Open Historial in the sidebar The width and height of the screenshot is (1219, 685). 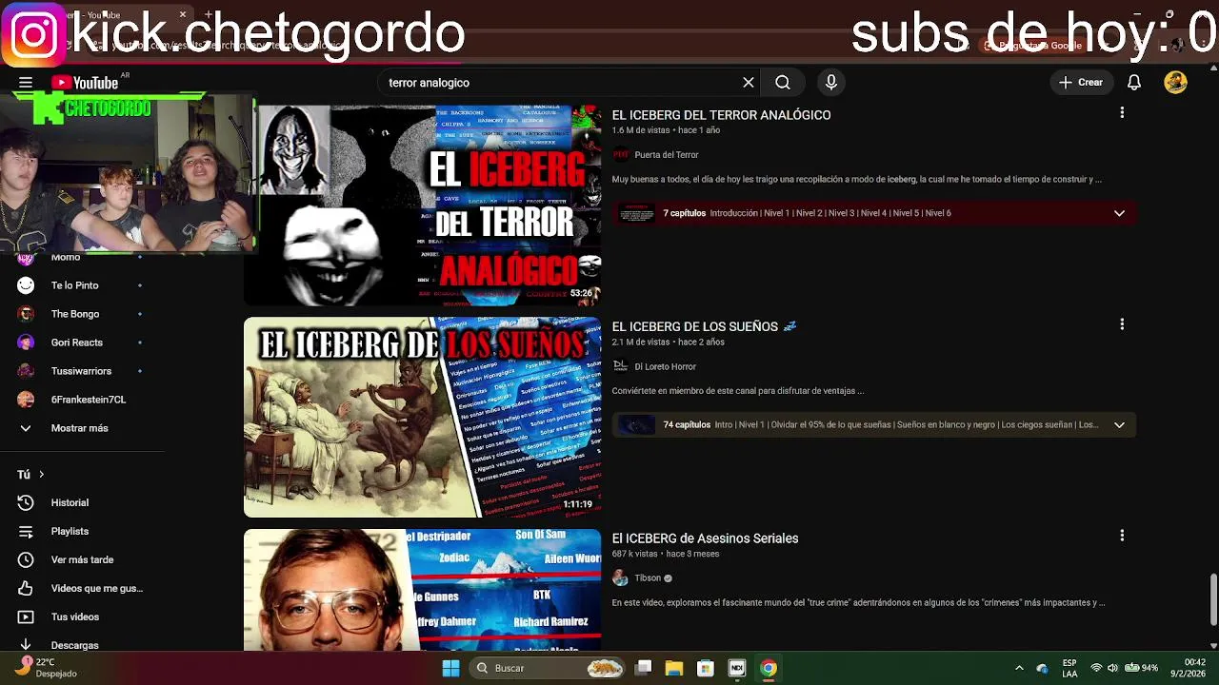[x=70, y=502]
